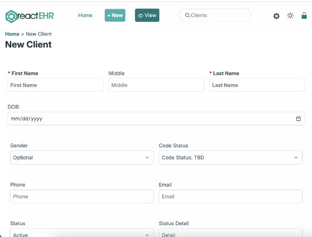Click the View button

coord(147,15)
